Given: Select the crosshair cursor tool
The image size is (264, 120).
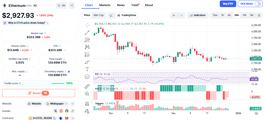Looking at the screenshot, I should 87,25.
